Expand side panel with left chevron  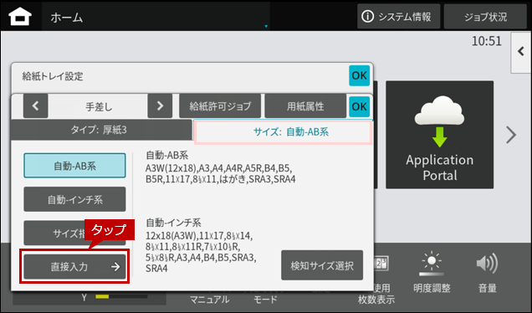521,52
